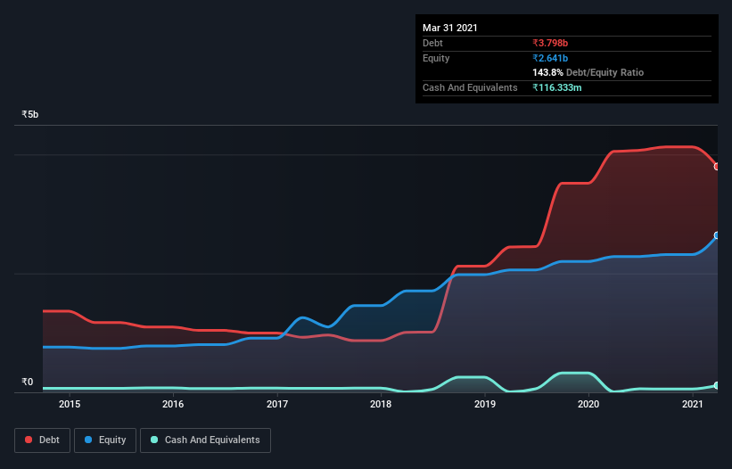Click the ₹0 y-axis label

pos(27,382)
